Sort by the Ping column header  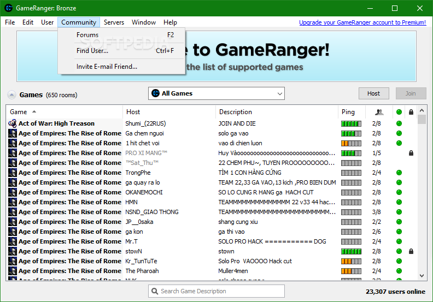pos(352,112)
